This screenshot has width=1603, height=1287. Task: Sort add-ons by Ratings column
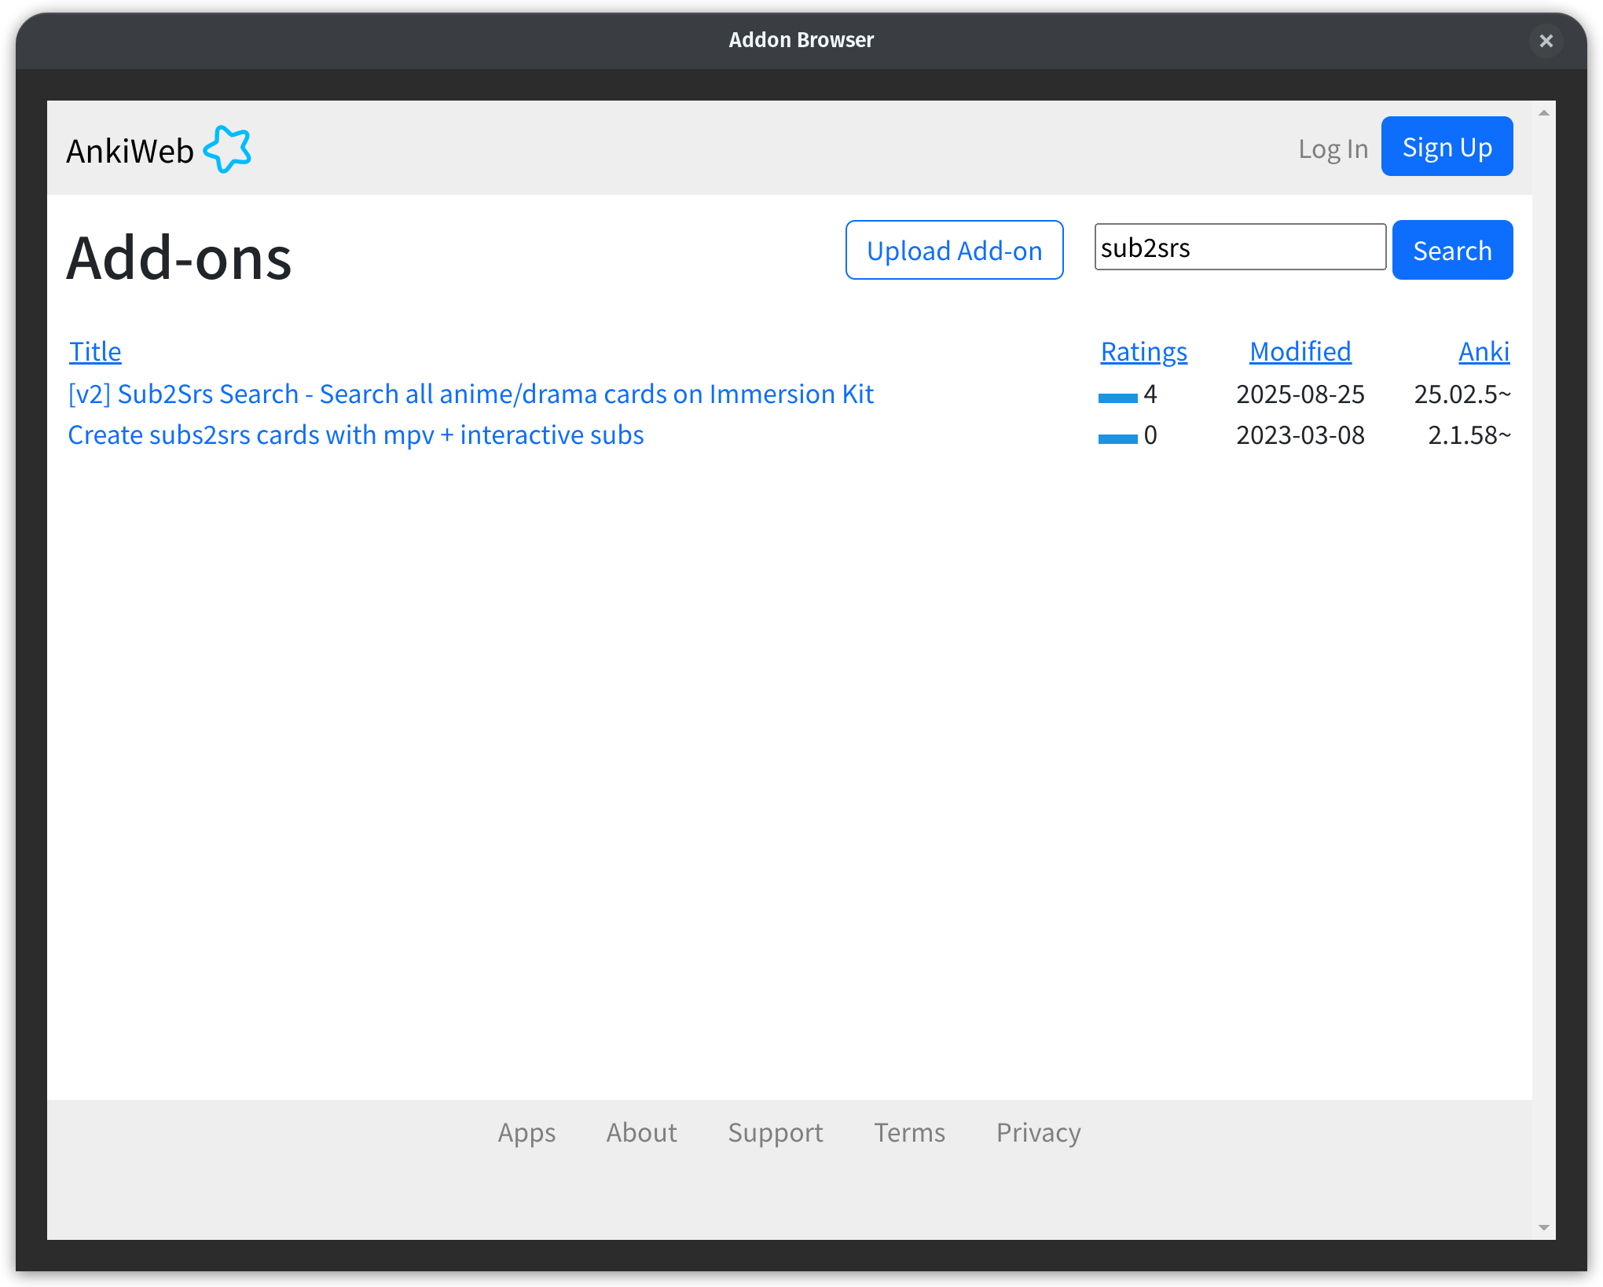click(1143, 351)
